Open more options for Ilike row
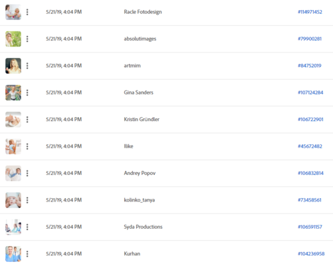This screenshot has height=266, width=333. pos(27,146)
